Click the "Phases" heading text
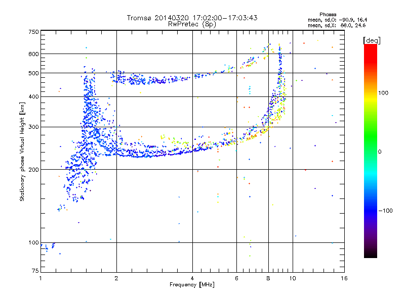Screen dimensions: 405x303 point(328,15)
